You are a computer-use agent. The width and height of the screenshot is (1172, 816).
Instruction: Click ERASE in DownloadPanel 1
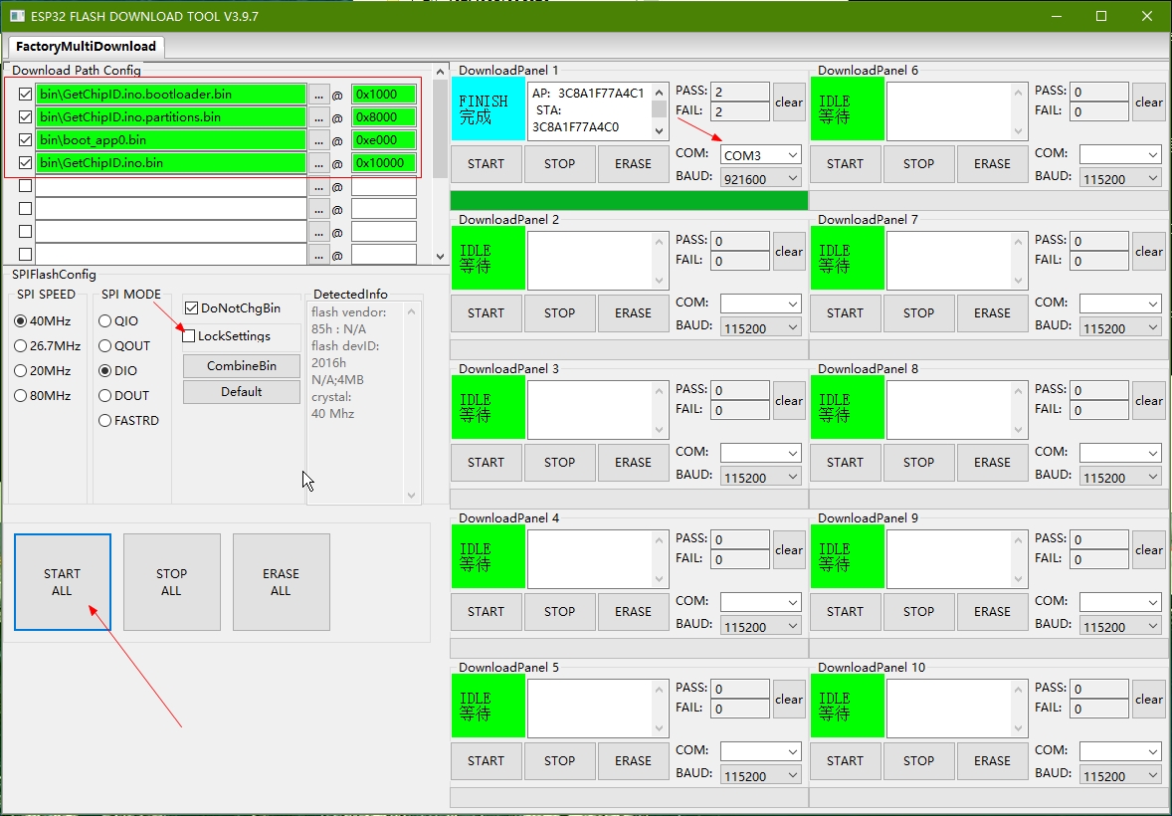[633, 164]
